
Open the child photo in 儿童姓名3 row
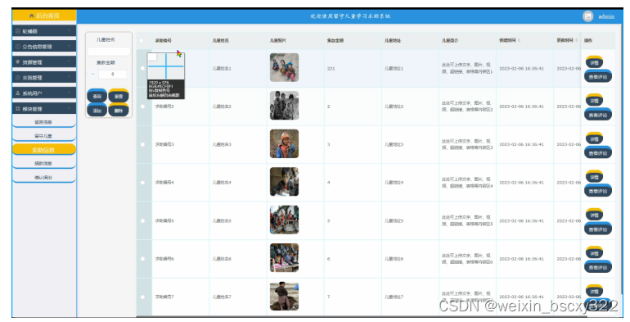[284, 143]
